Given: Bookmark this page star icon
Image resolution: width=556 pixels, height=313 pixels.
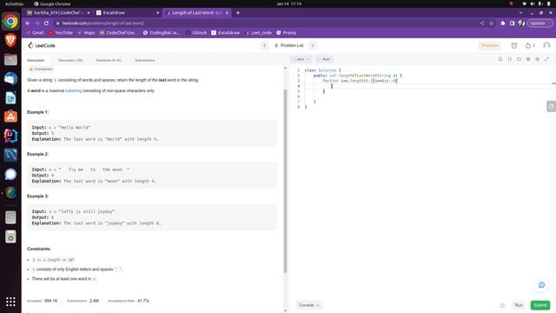Looking at the screenshot, I should click(491, 23).
